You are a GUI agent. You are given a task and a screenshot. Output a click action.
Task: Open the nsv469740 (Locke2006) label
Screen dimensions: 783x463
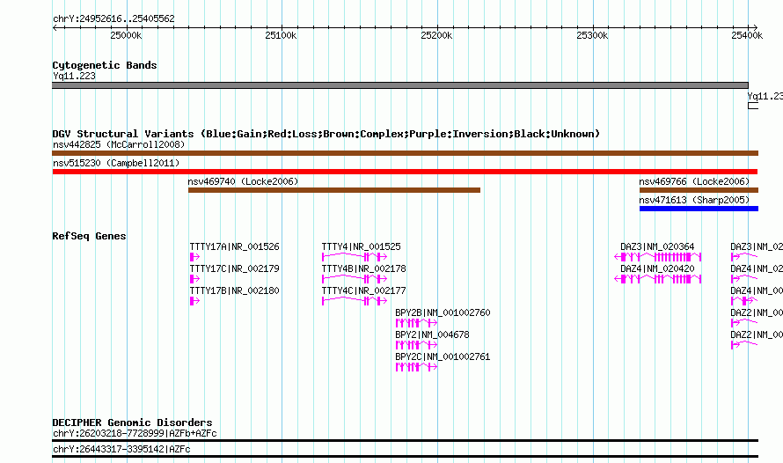pyautogui.click(x=243, y=181)
